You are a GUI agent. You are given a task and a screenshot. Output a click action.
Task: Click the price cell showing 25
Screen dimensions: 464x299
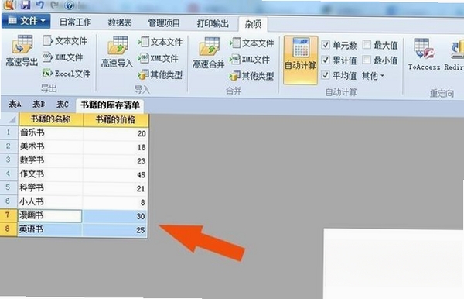(x=114, y=230)
